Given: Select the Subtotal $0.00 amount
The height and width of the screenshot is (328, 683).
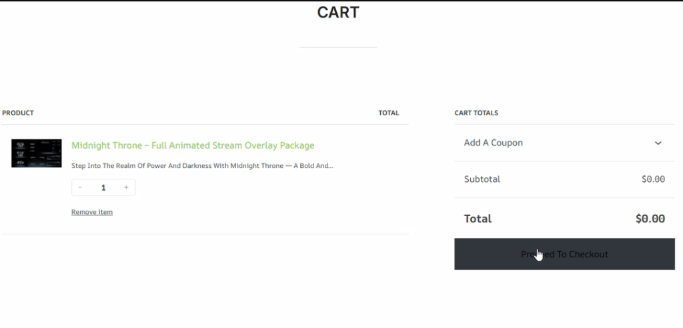Looking at the screenshot, I should click(x=653, y=179).
